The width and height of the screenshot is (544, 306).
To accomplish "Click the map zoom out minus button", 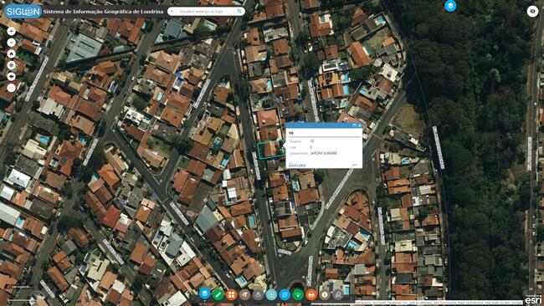I will (12, 43).
